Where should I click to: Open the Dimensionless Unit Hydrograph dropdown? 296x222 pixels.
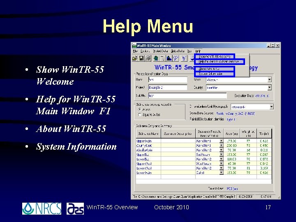(x=271, y=107)
